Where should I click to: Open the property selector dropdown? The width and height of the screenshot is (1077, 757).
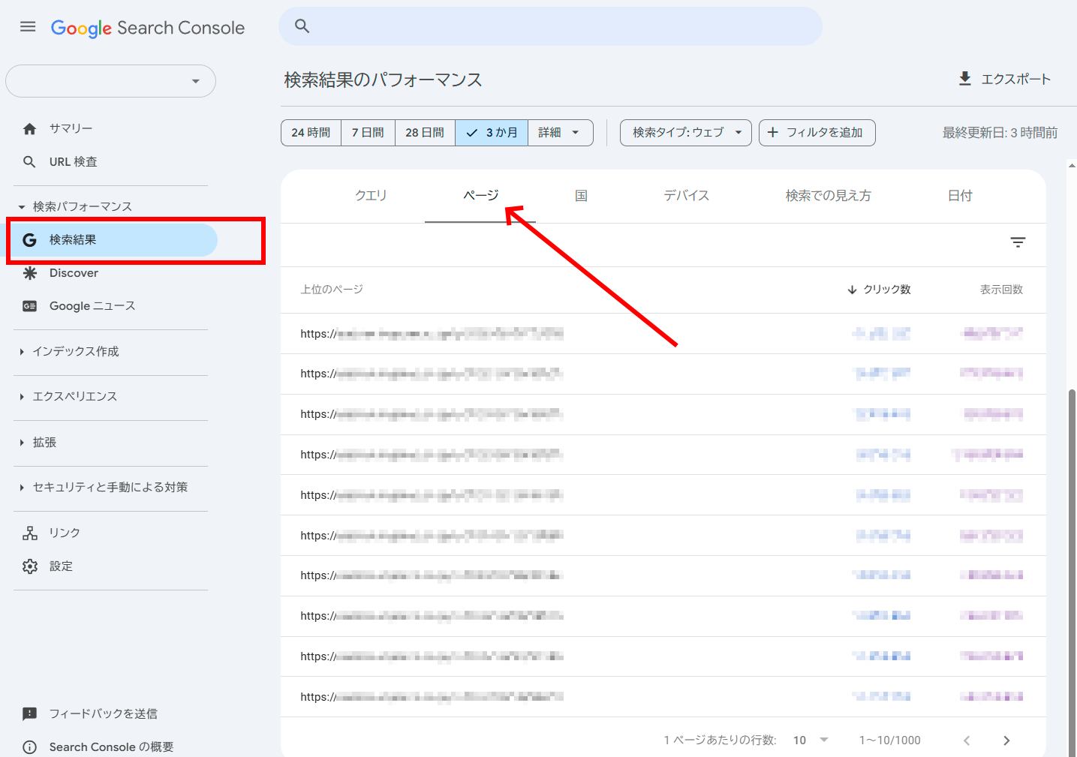pos(110,81)
